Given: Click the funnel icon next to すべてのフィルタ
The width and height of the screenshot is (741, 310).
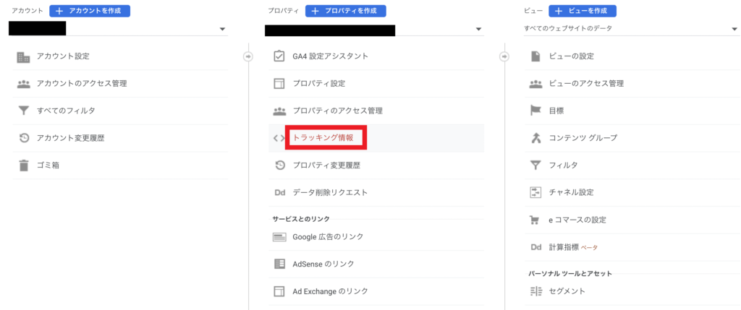Looking at the screenshot, I should (x=23, y=111).
